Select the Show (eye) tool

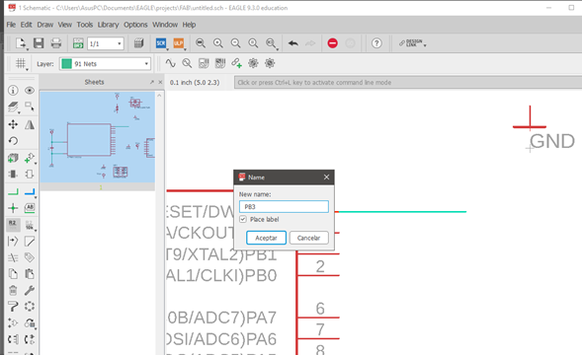tap(30, 91)
